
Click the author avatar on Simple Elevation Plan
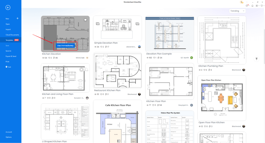[139, 47]
